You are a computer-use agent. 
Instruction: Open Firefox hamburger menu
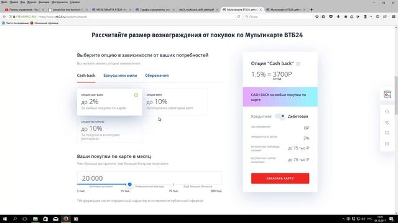coord(394,17)
